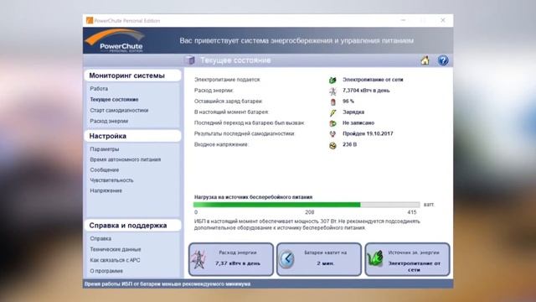
Task: Click the Мониторинг системы section header
Action: click(x=132, y=75)
